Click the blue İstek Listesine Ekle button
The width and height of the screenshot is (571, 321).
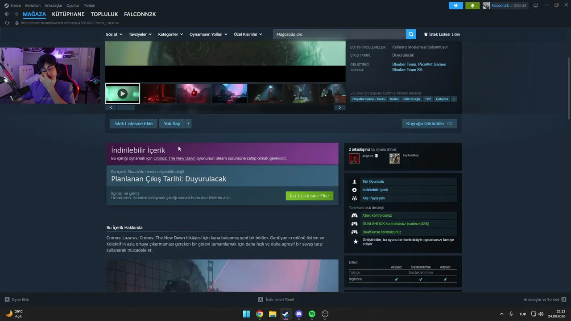[x=133, y=123]
